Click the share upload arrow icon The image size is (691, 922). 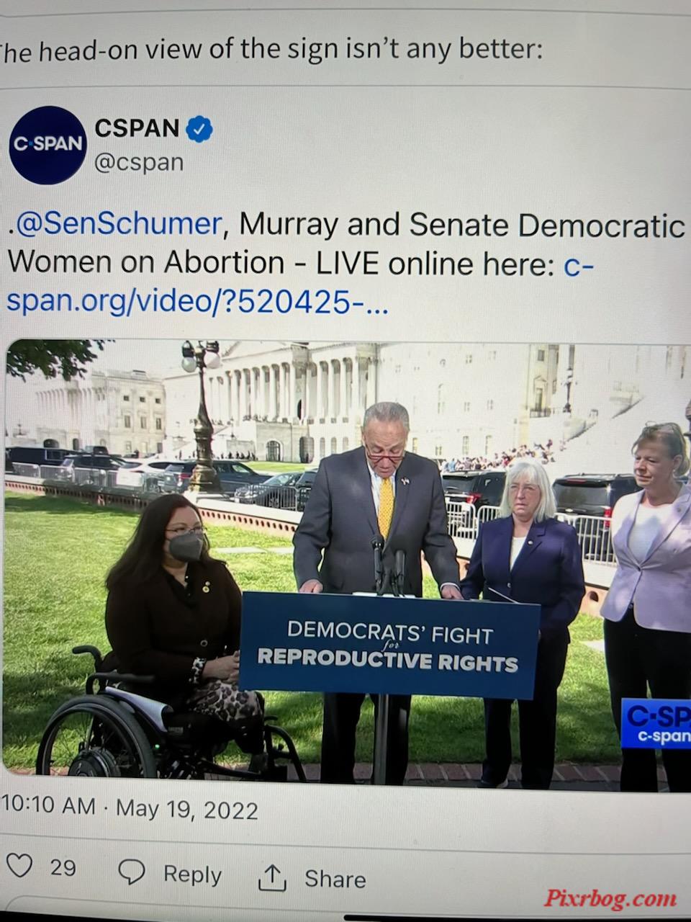coord(271,877)
